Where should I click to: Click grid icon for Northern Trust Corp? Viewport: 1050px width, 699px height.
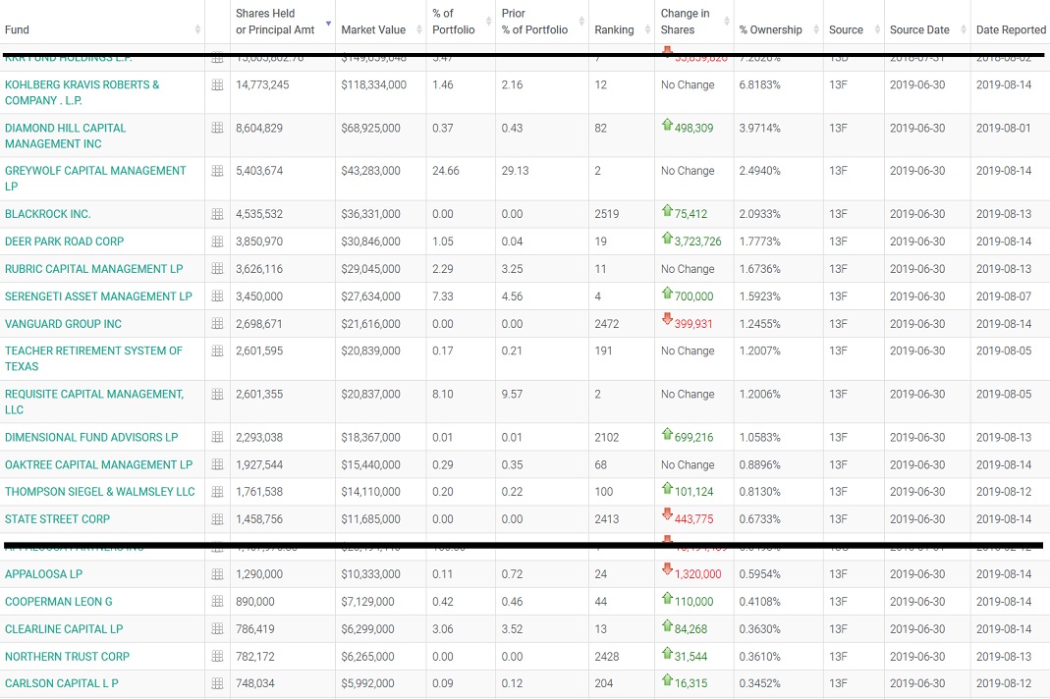coord(217,657)
